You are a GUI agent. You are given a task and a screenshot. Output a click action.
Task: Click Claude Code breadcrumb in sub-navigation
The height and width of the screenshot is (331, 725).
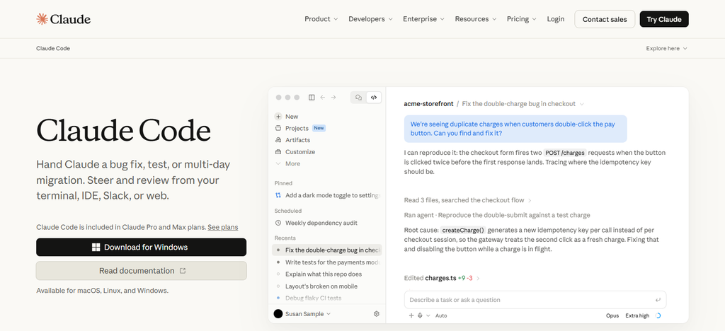(53, 49)
